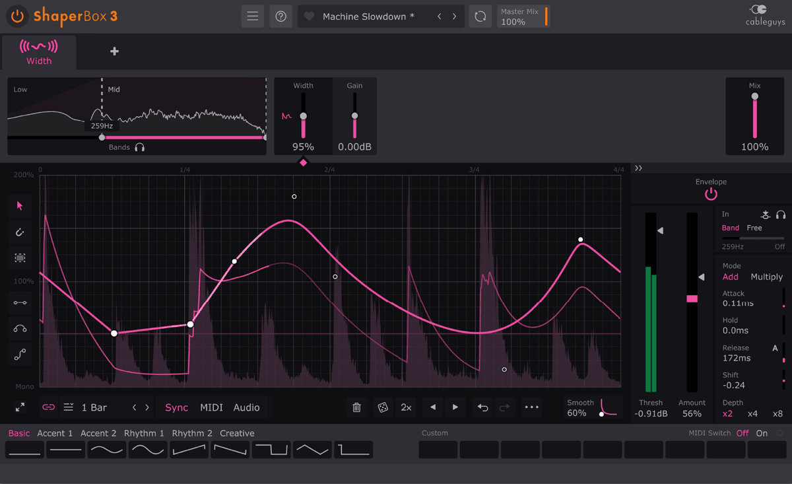The width and height of the screenshot is (792, 484).
Task: Select the curve draw tool
Action: click(20, 328)
